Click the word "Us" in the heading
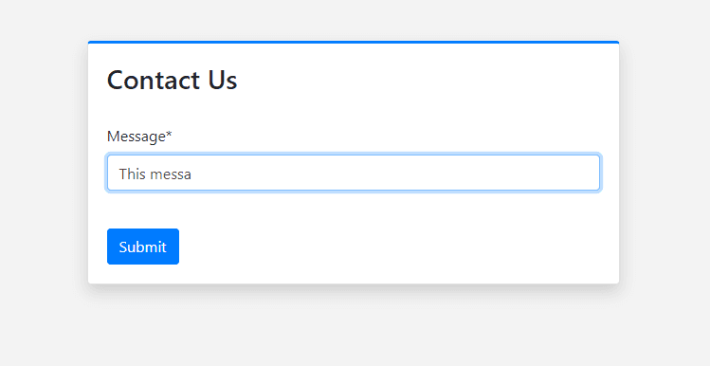The width and height of the screenshot is (710, 366). (223, 81)
